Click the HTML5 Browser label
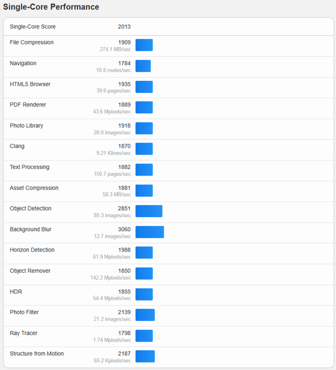Screen dimensions: 336x370 click(x=30, y=84)
